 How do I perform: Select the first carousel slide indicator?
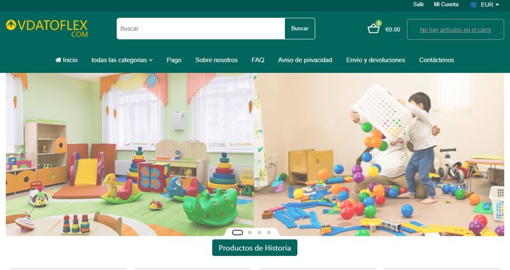tap(237, 233)
